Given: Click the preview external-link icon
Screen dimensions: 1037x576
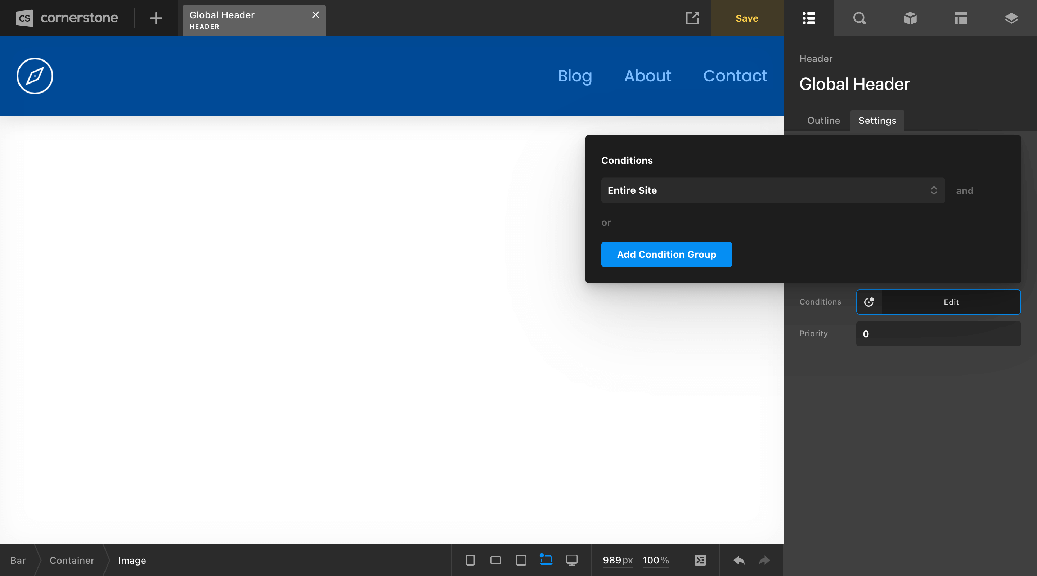Looking at the screenshot, I should click(x=692, y=18).
